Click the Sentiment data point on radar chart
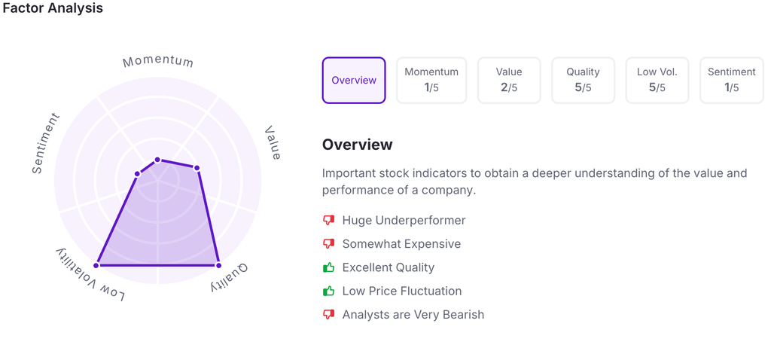 click(x=137, y=174)
